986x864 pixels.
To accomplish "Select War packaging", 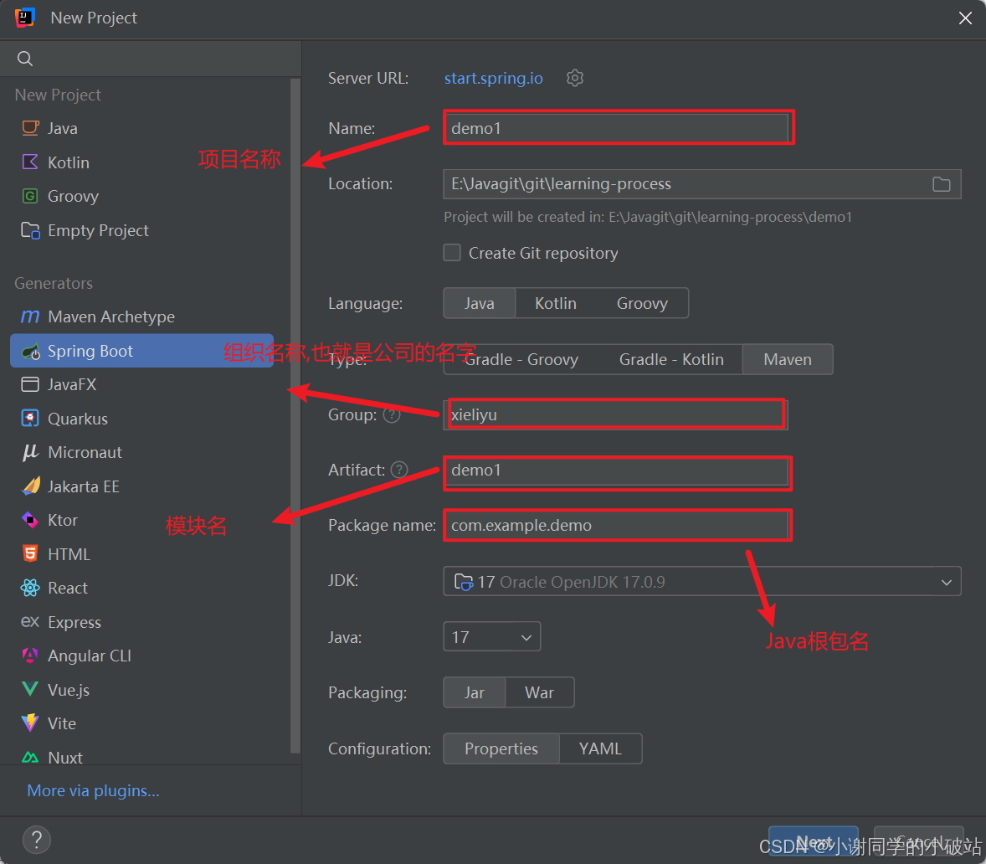I will coord(540,692).
